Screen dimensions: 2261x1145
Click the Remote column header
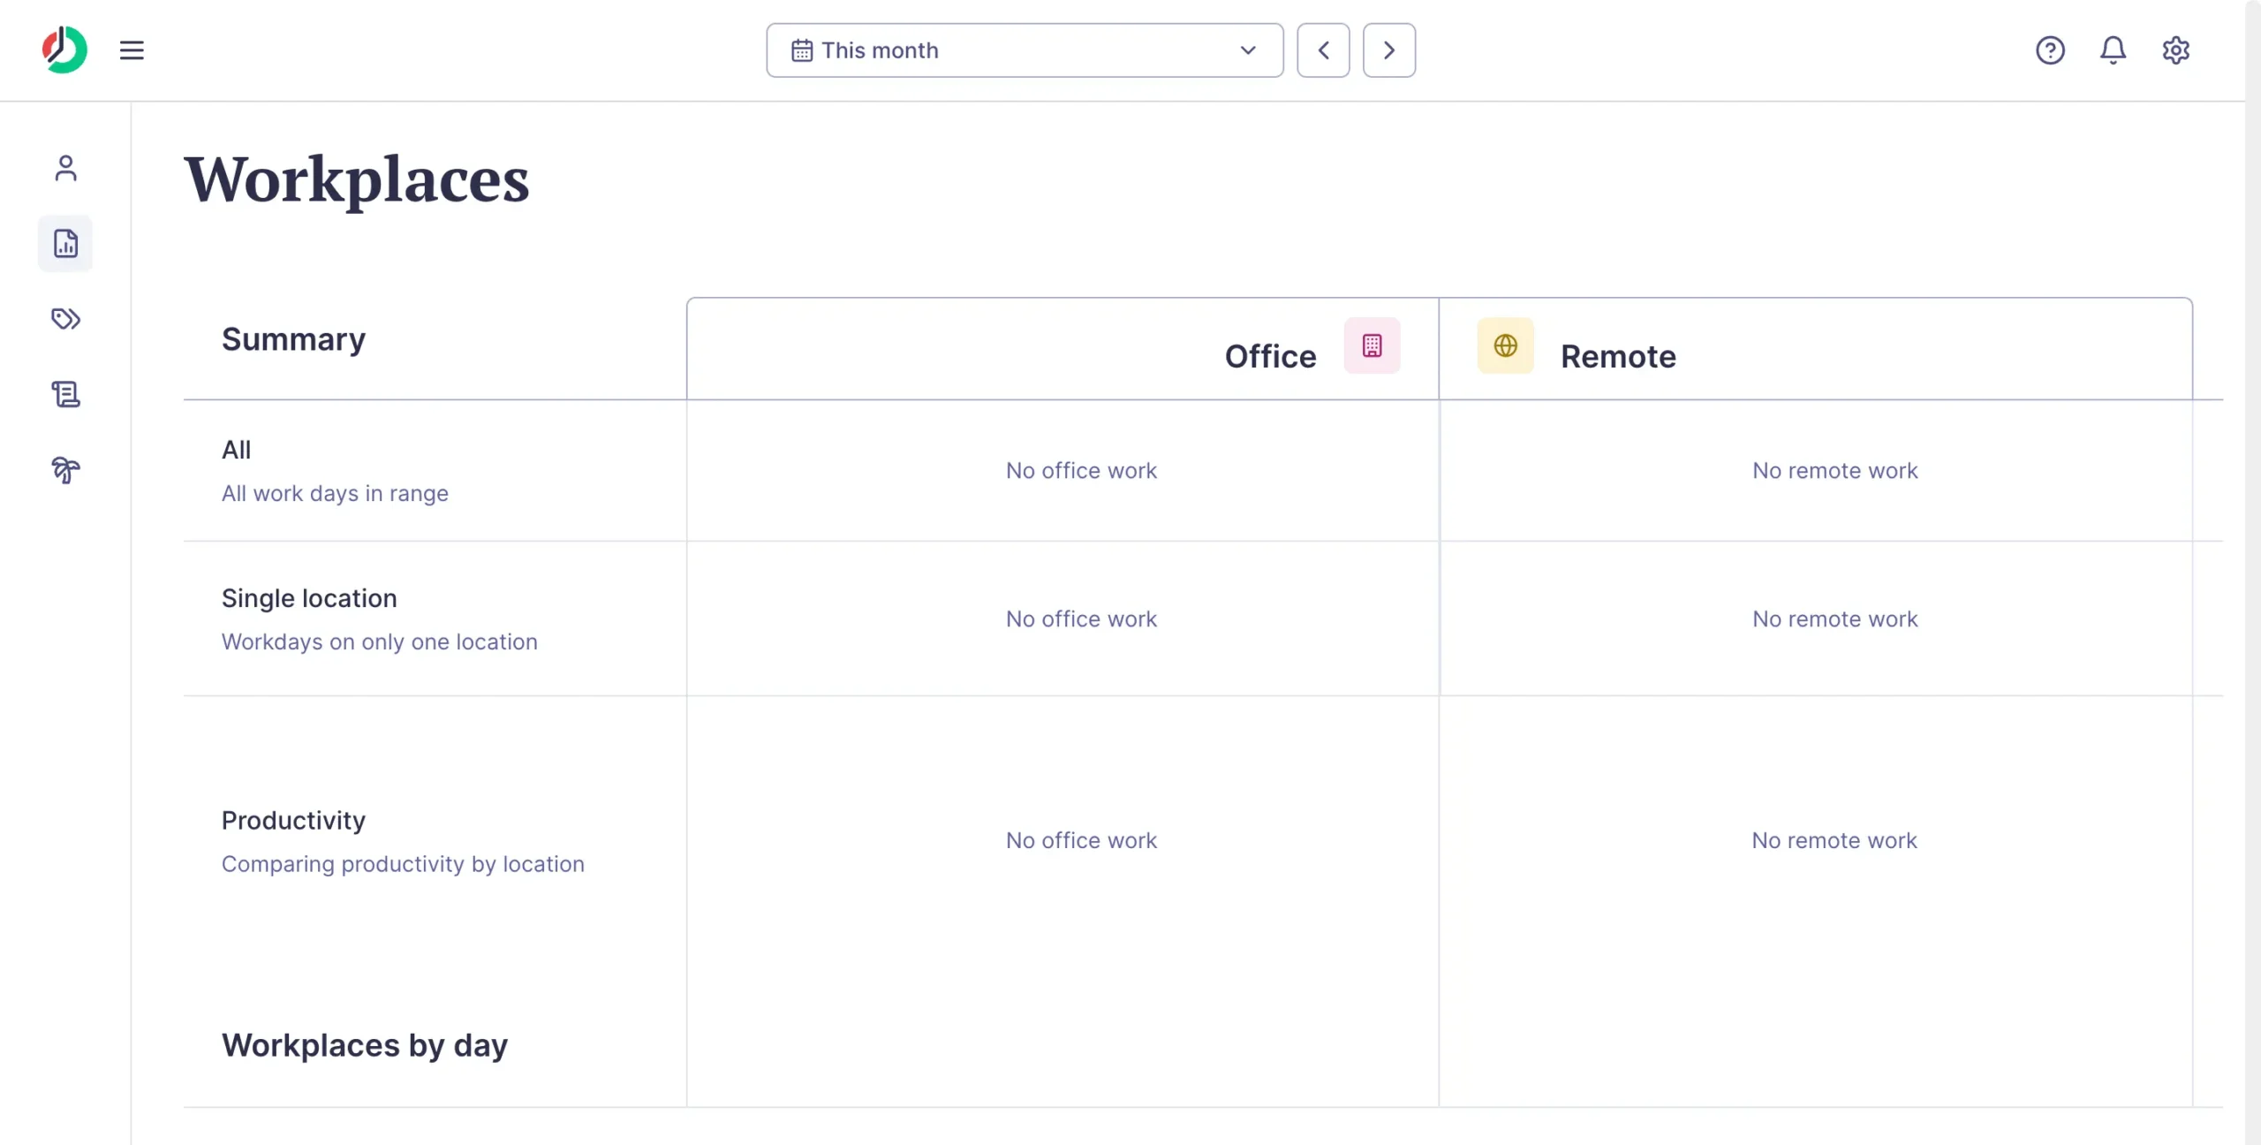click(x=1618, y=356)
